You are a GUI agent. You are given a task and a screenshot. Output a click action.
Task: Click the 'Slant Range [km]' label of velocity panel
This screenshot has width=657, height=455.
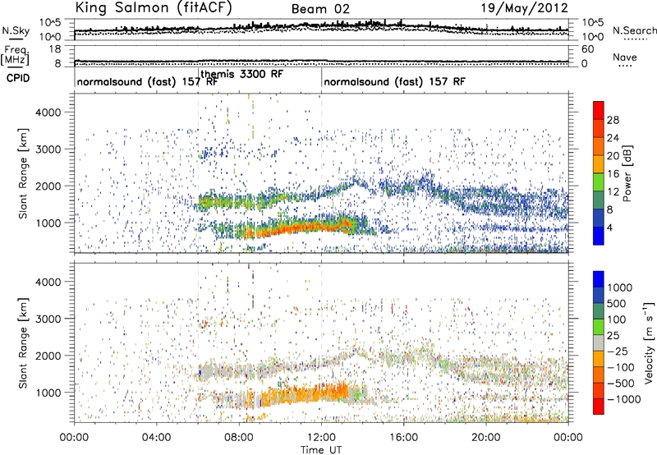point(23,343)
